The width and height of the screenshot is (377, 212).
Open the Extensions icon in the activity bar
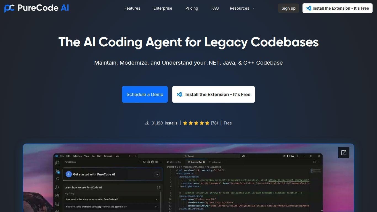tap(57, 196)
